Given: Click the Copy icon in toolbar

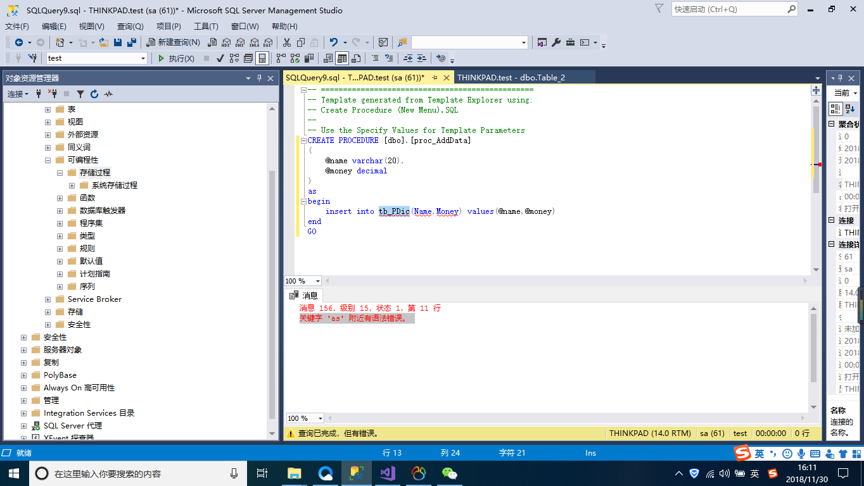Looking at the screenshot, I should tap(301, 42).
